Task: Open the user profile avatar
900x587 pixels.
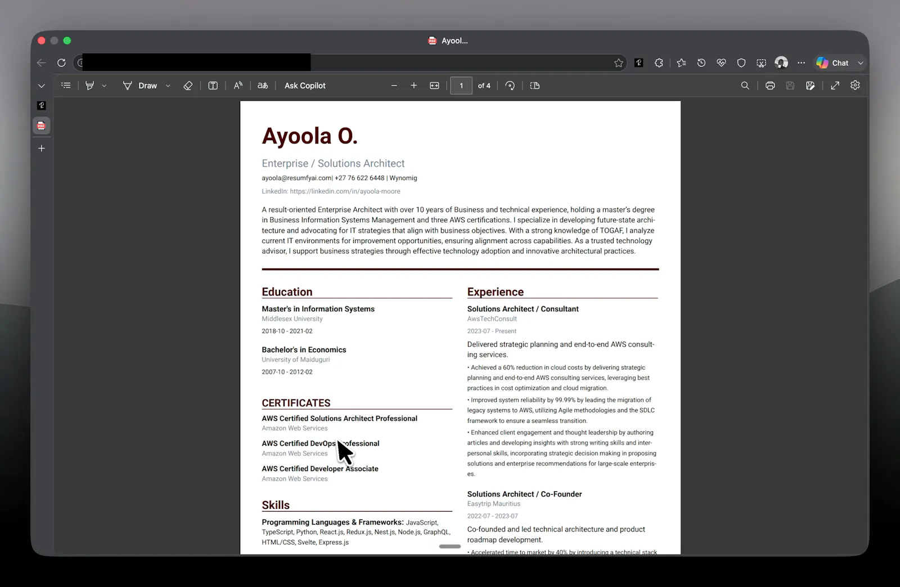Action: tap(781, 62)
